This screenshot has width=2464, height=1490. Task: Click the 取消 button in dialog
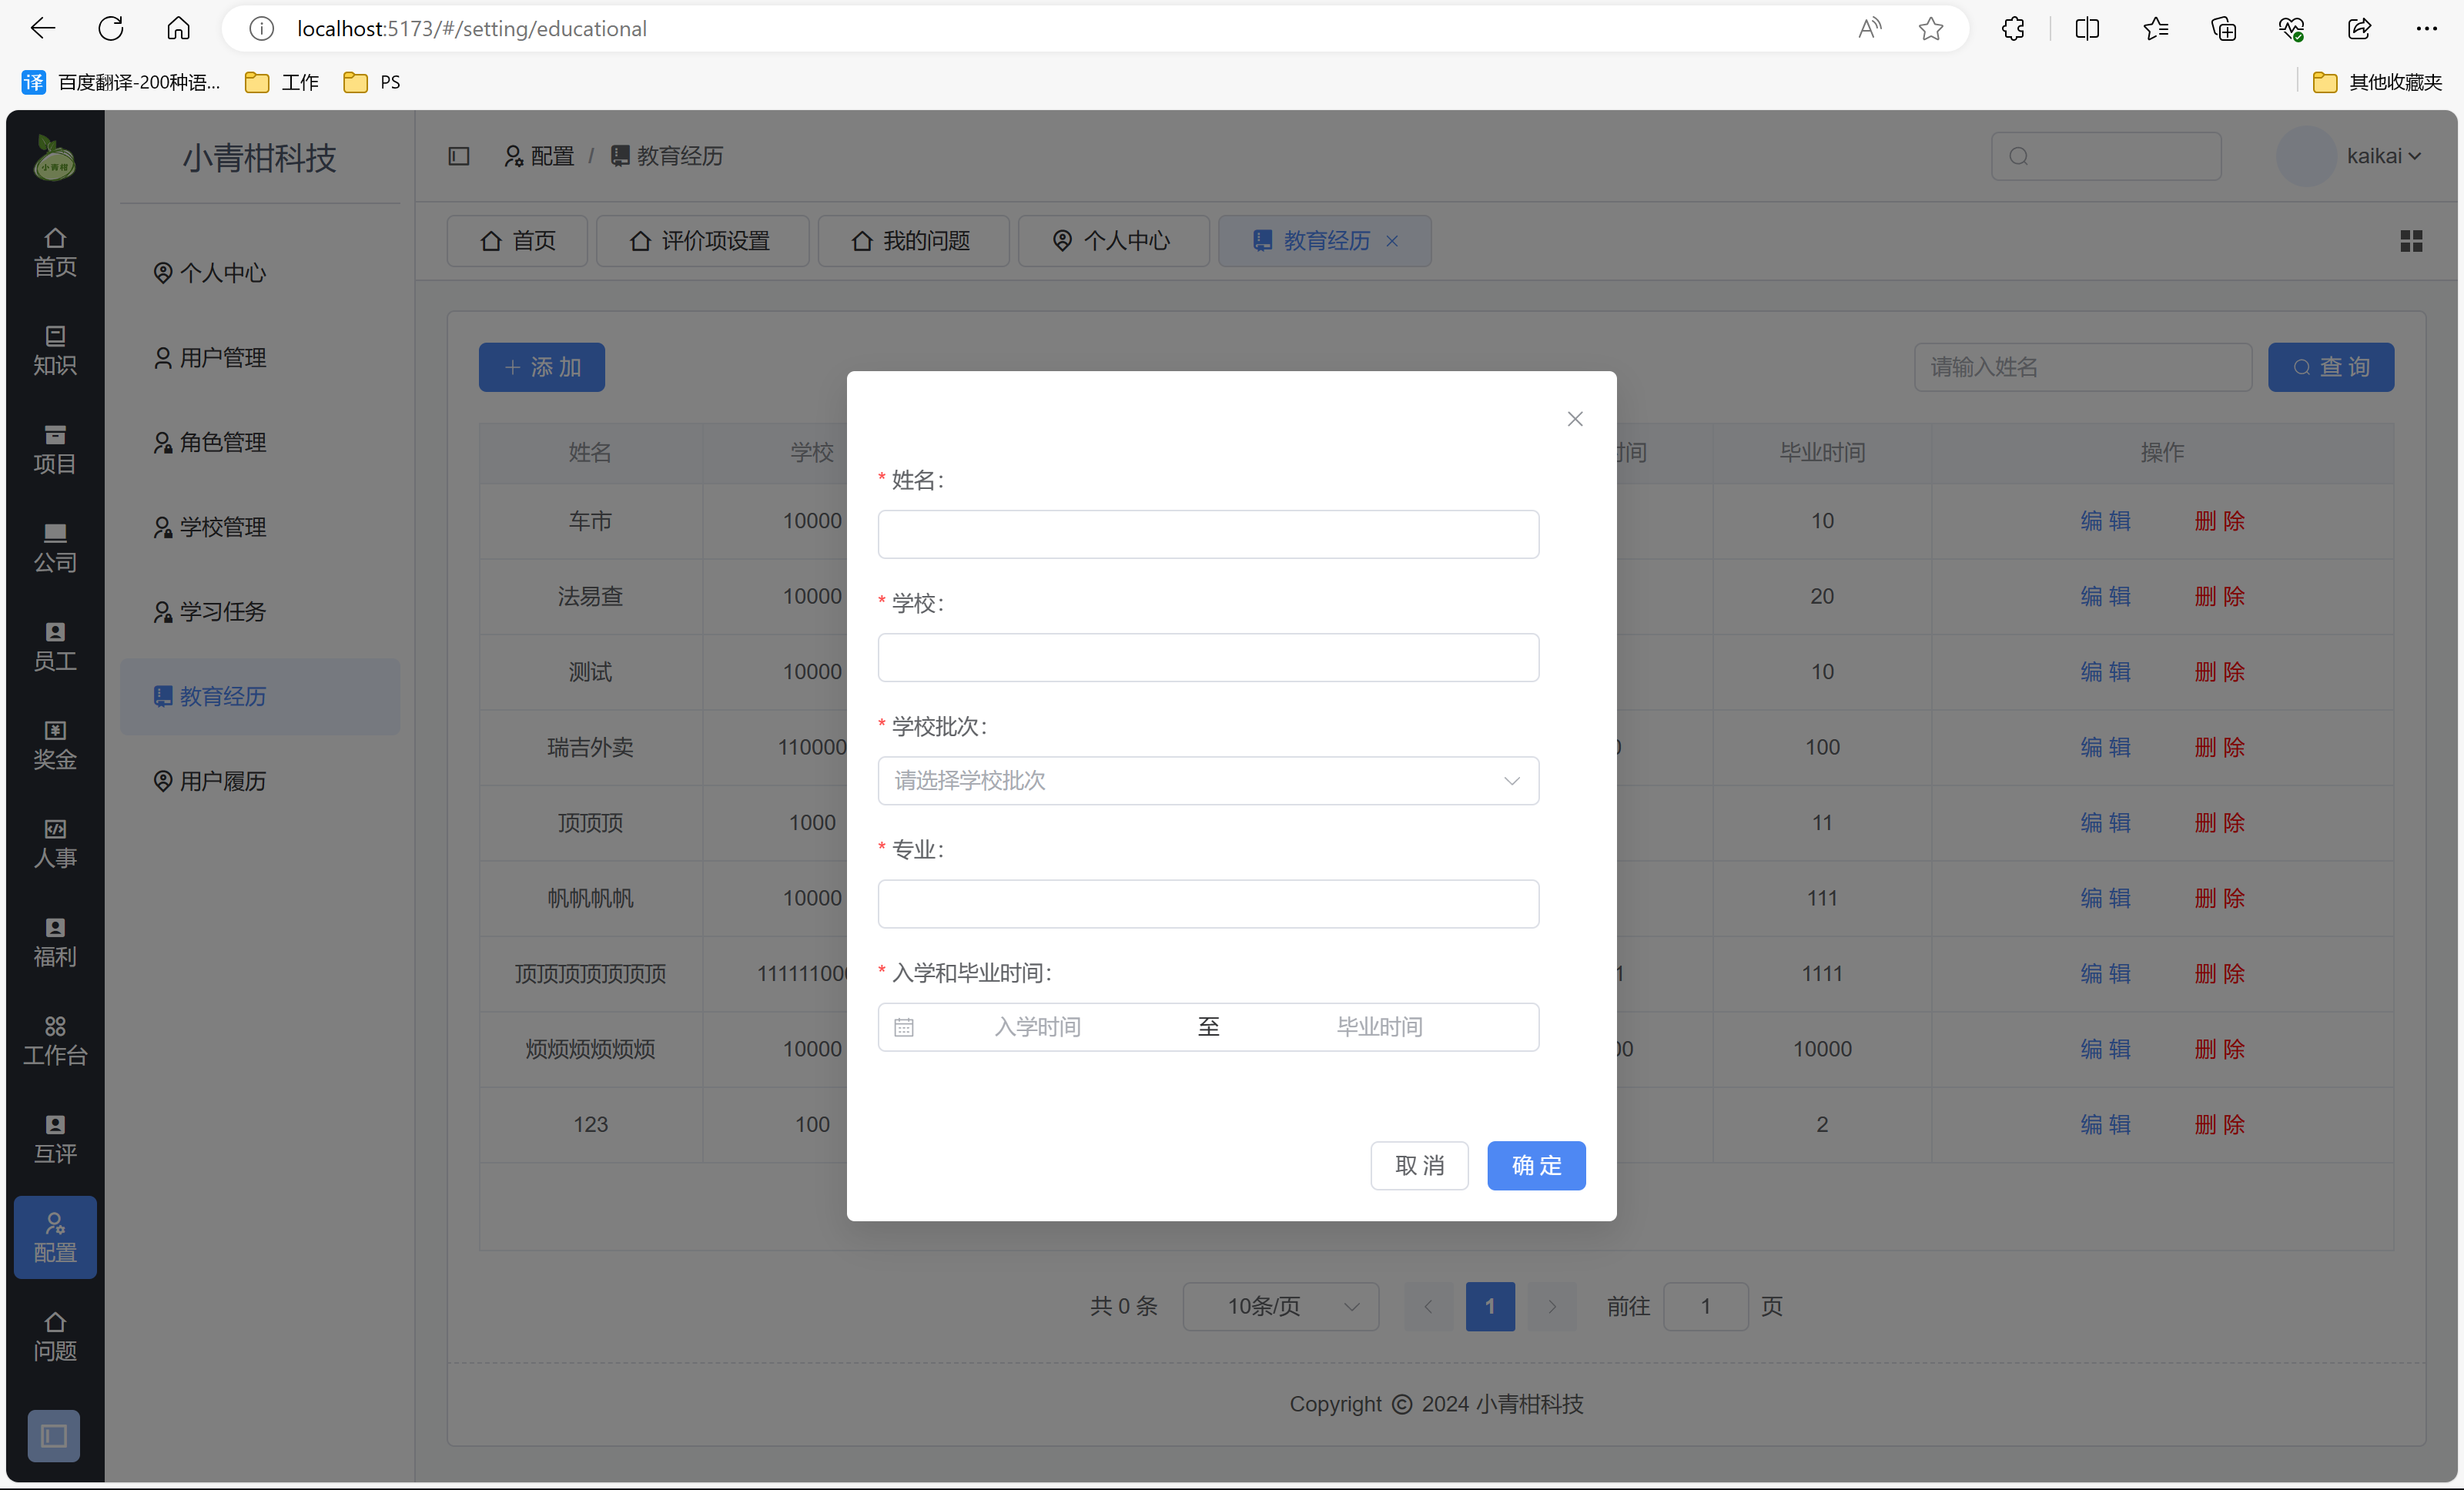pyautogui.click(x=1419, y=1165)
